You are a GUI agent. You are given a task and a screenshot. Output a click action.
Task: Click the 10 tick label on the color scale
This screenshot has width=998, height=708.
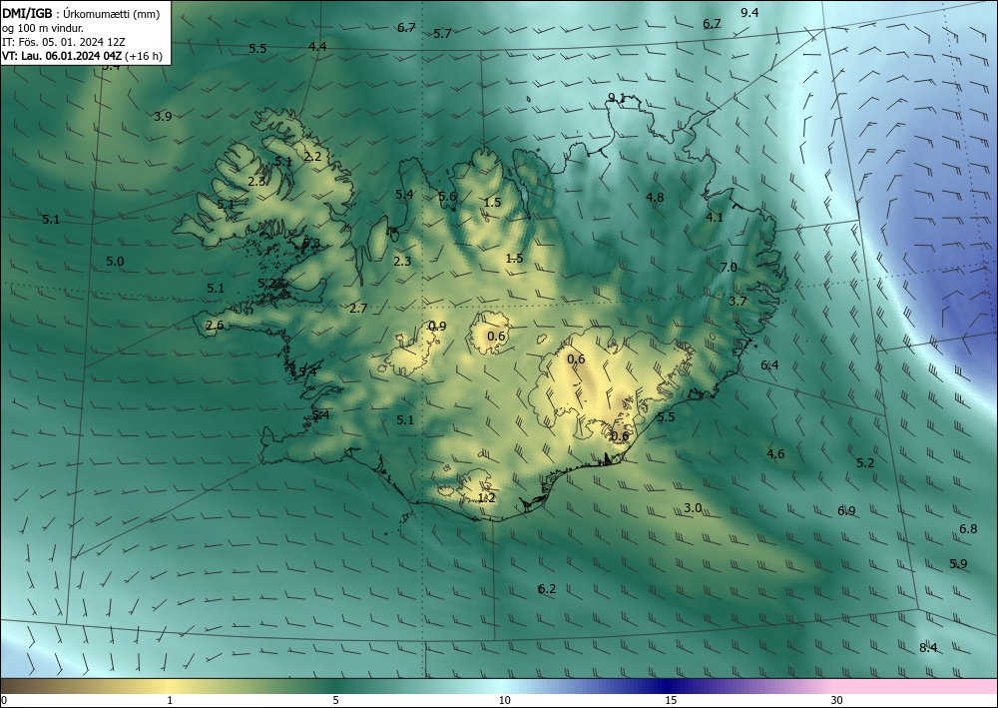505,701
